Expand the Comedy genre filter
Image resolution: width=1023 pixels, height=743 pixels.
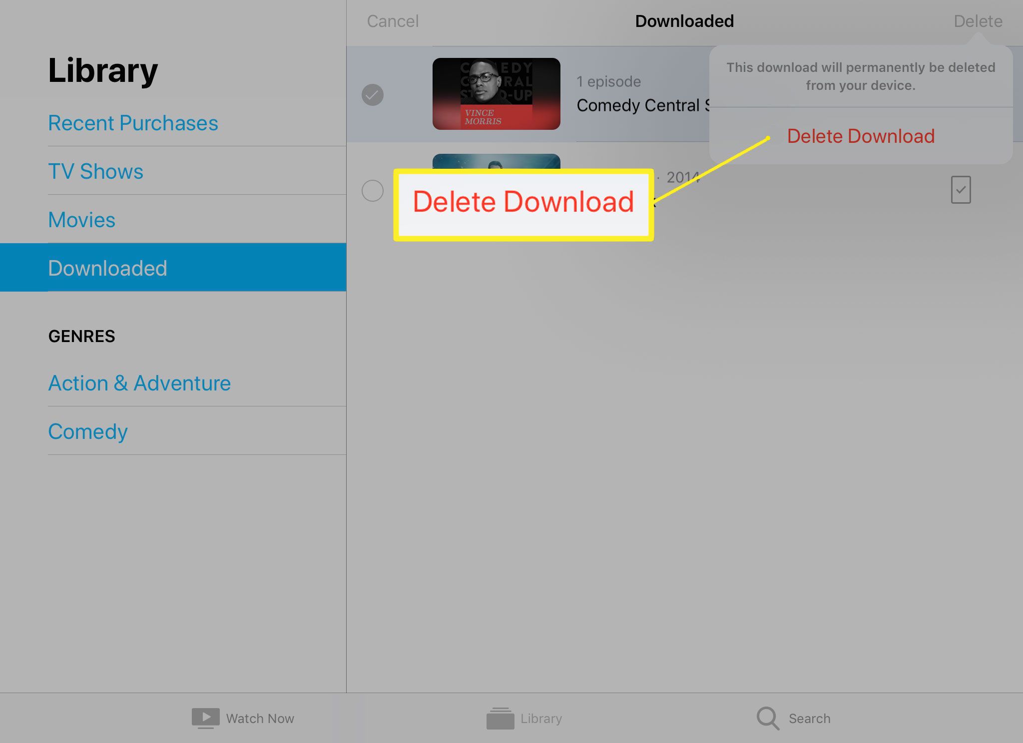pyautogui.click(x=88, y=432)
